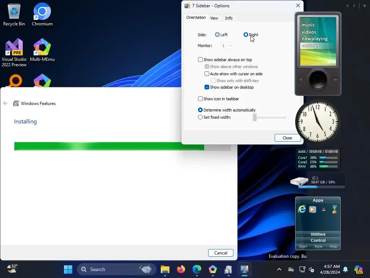Collapse the Apps group header
Image resolution: width=370 pixels, height=278 pixels.
point(318,200)
